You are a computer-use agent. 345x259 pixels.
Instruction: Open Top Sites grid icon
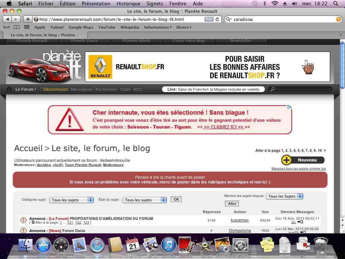[x=27, y=27]
